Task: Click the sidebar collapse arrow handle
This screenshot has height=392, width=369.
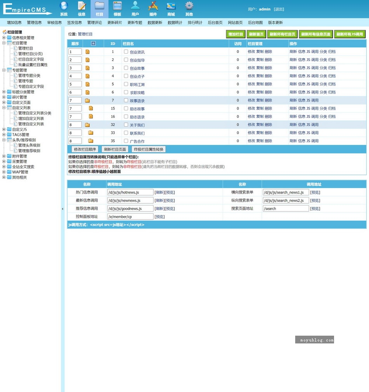Action: (x=63, y=209)
